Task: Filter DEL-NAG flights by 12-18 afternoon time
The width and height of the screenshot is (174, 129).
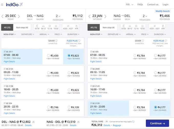Action: tap(50, 27)
